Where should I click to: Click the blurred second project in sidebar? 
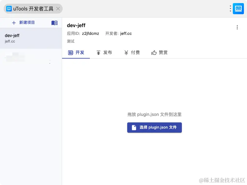click(31, 59)
